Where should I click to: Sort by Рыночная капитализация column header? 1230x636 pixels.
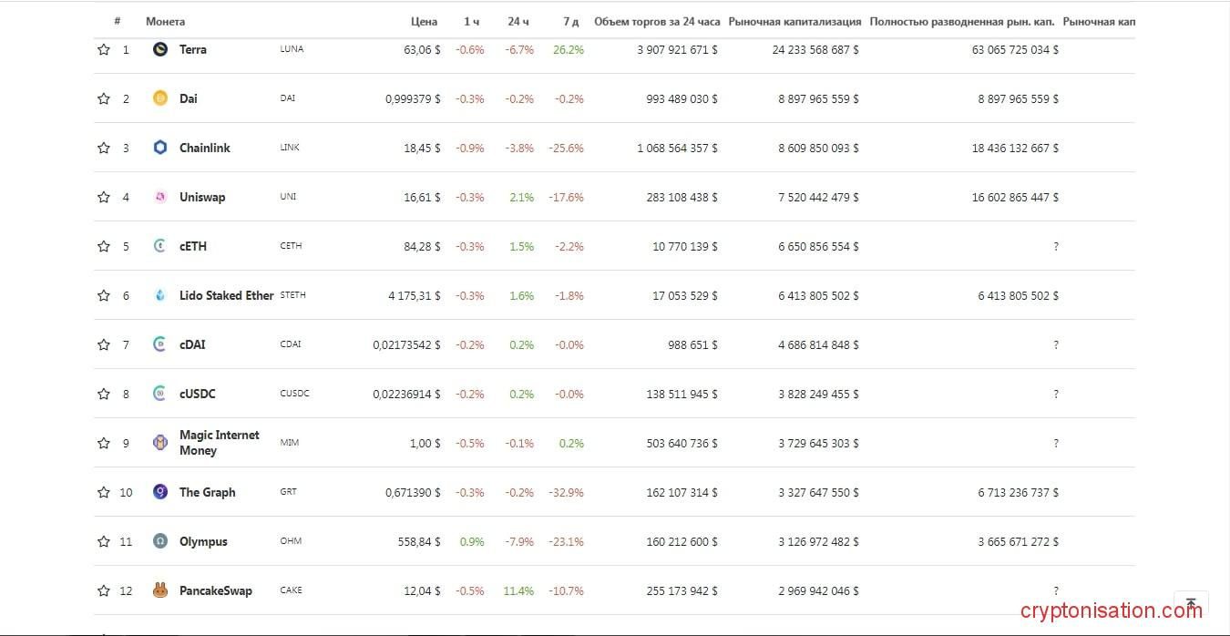pyautogui.click(x=794, y=22)
